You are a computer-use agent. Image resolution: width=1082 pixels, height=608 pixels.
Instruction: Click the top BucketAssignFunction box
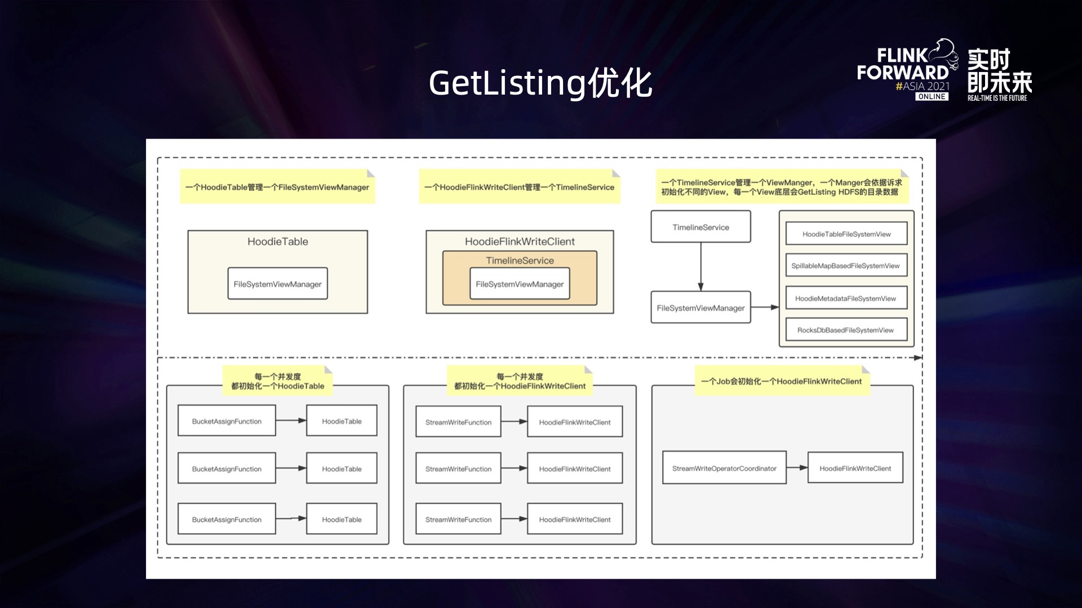(227, 421)
